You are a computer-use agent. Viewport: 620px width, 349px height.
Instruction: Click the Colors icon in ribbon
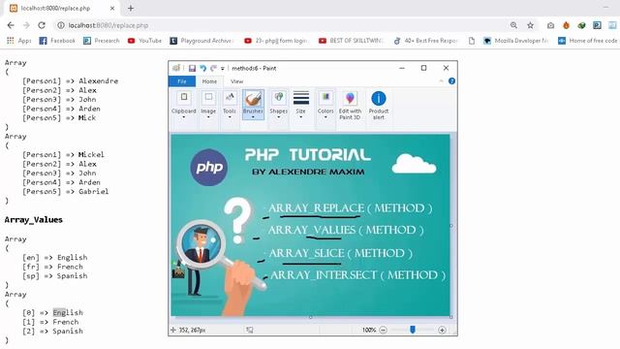[x=325, y=97]
